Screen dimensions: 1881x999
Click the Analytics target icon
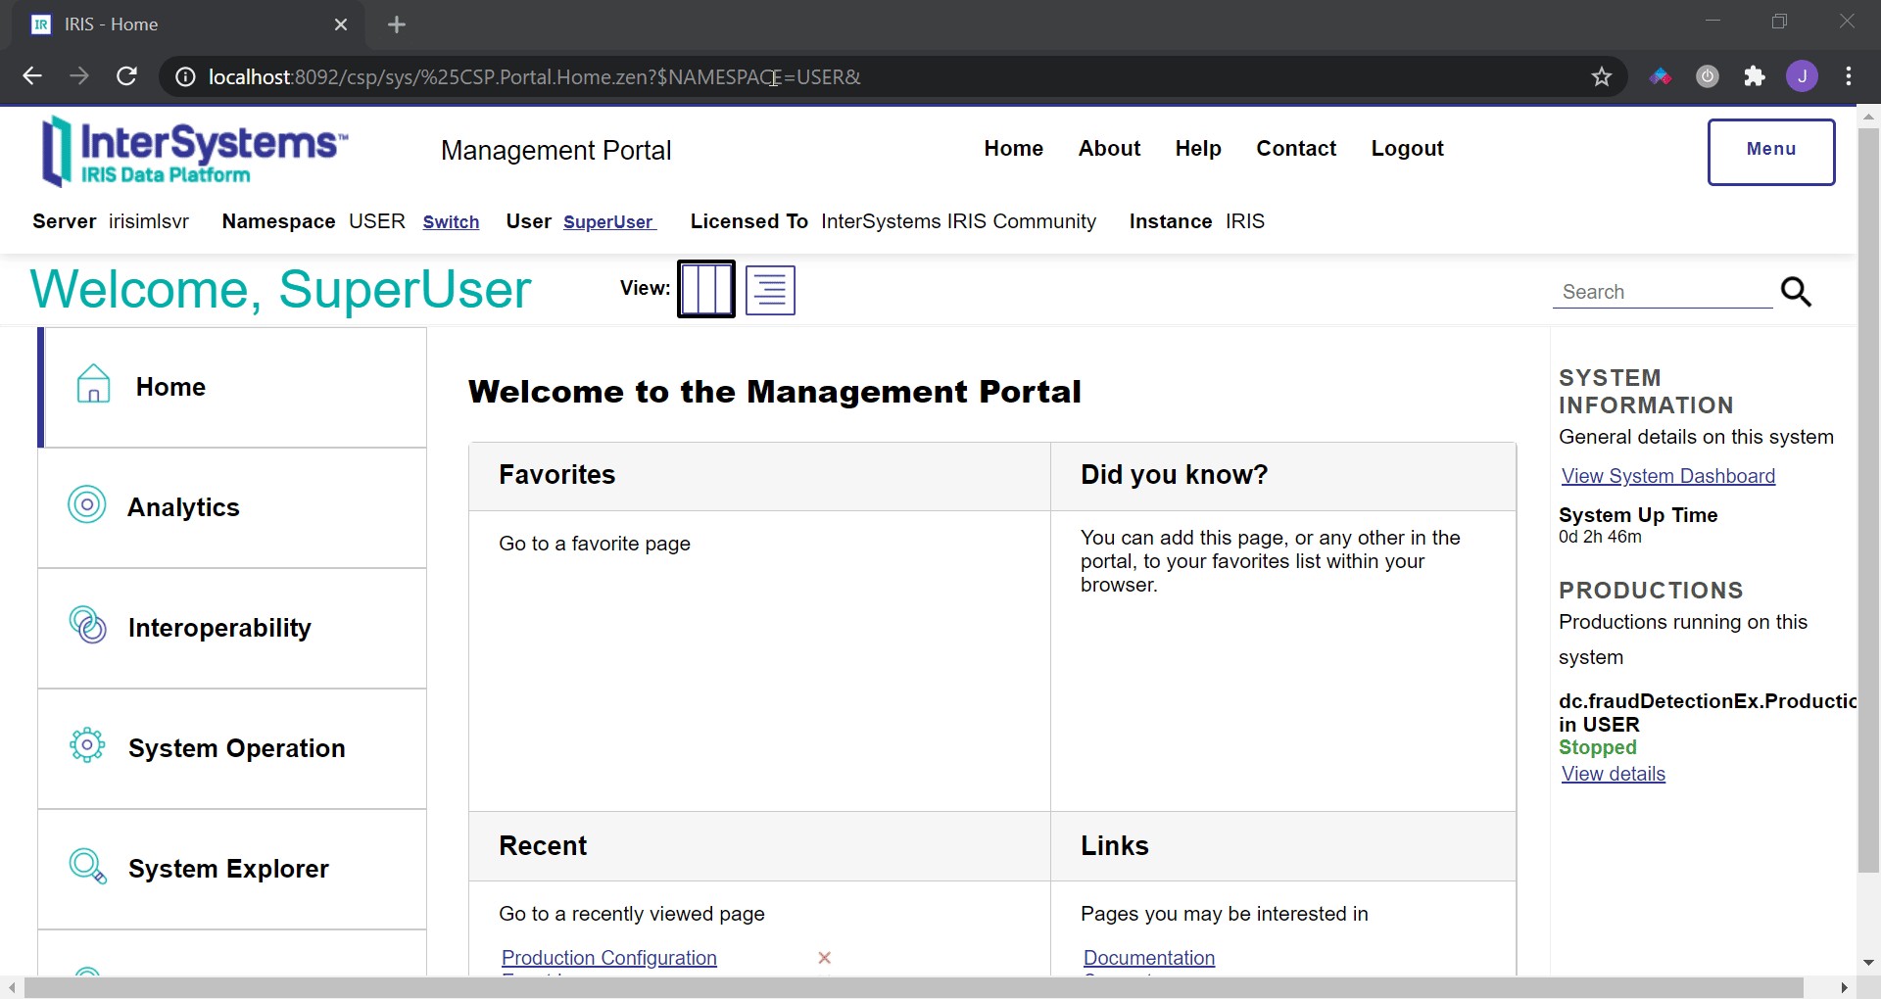point(87,505)
